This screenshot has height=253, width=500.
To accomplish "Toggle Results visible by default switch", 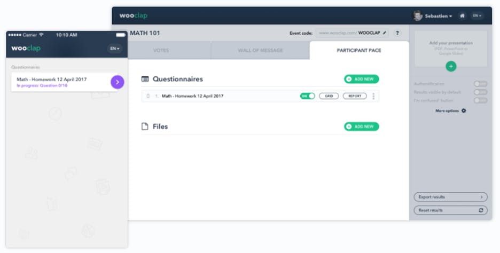I will pyautogui.click(x=480, y=92).
